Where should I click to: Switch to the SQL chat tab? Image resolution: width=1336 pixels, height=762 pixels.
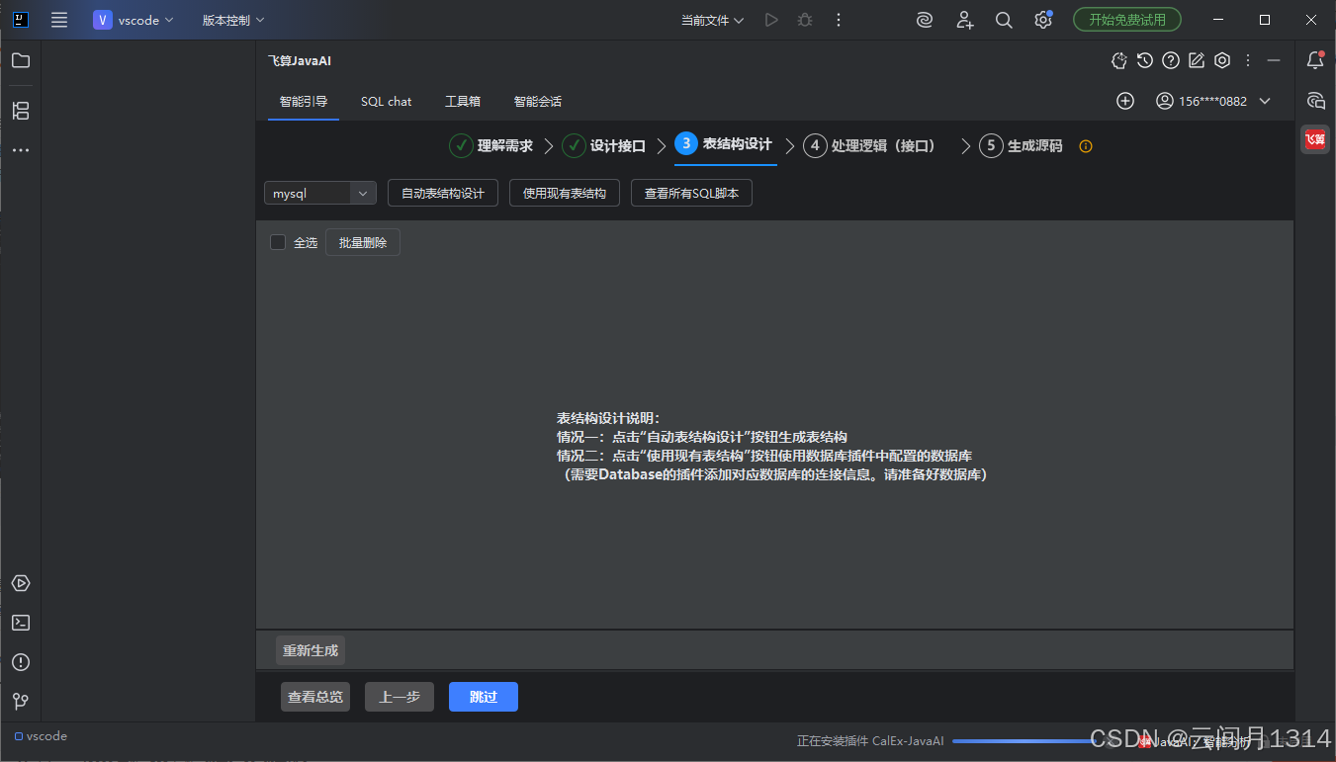click(x=386, y=102)
